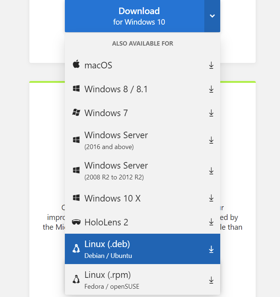Click download arrow for Linux (.deb)
The height and width of the screenshot is (297, 280).
coord(211,250)
